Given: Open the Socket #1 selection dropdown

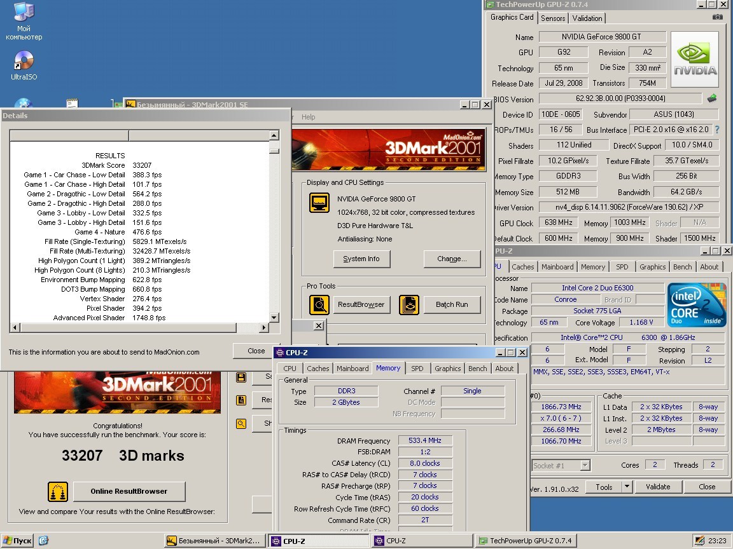Looking at the screenshot, I should coord(585,465).
